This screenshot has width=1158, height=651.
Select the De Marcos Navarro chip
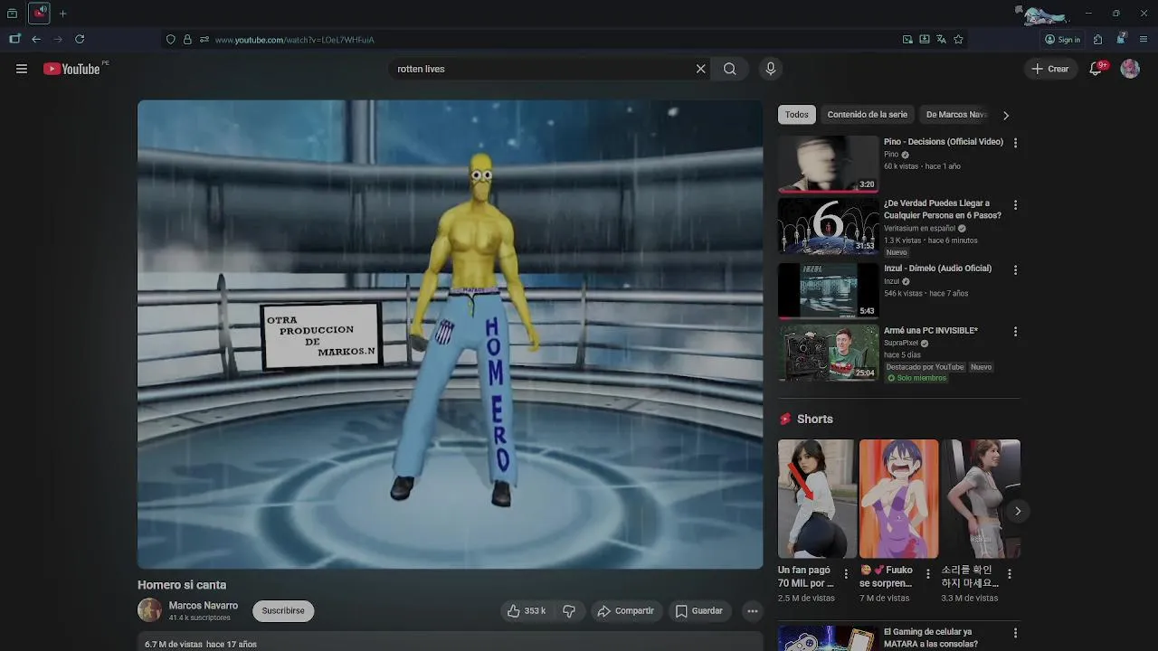pos(956,115)
